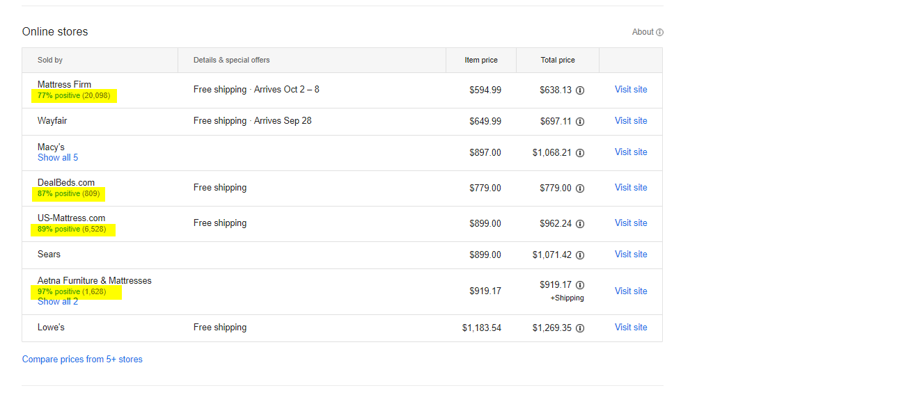This screenshot has width=901, height=395.
Task: Click the Sold by column header
Action: click(50, 60)
